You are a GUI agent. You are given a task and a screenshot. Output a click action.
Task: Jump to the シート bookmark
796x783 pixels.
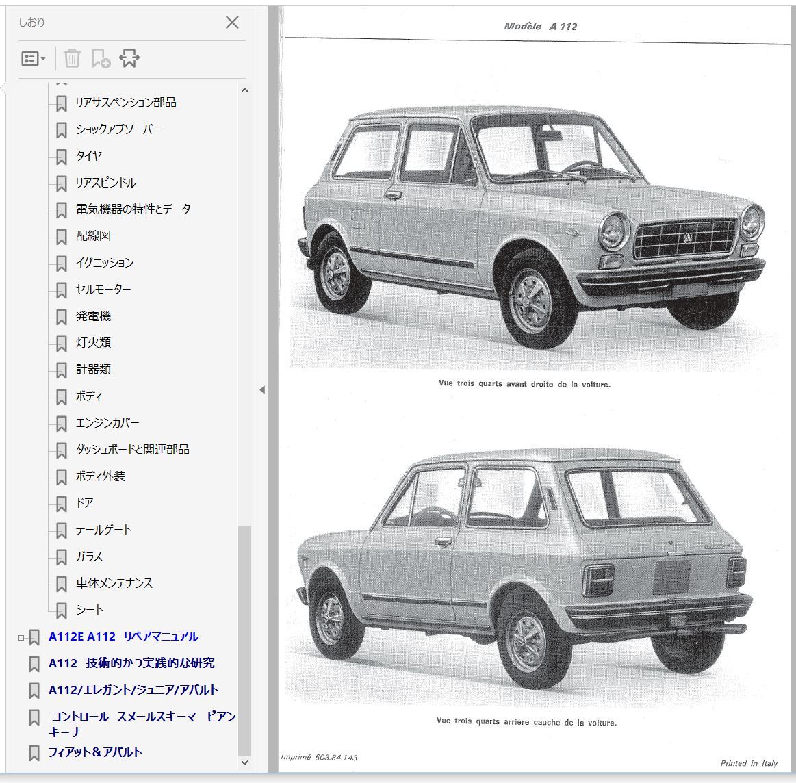(x=90, y=610)
